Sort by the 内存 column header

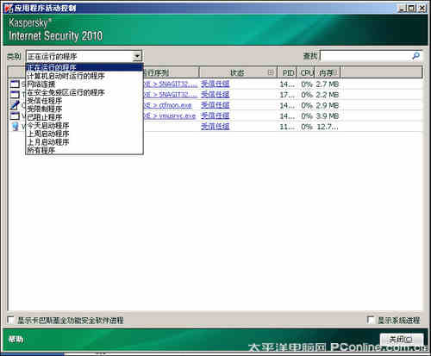pyautogui.click(x=328, y=72)
